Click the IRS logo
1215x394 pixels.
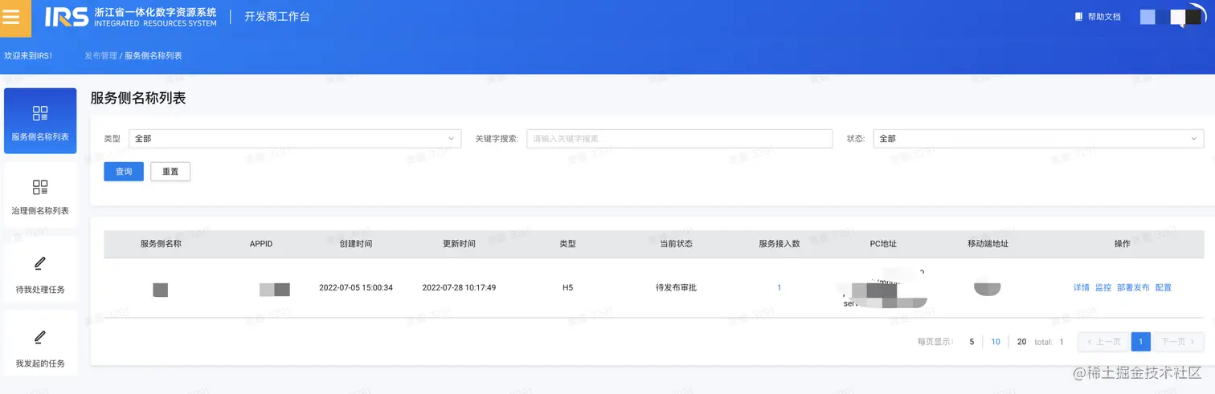point(67,17)
